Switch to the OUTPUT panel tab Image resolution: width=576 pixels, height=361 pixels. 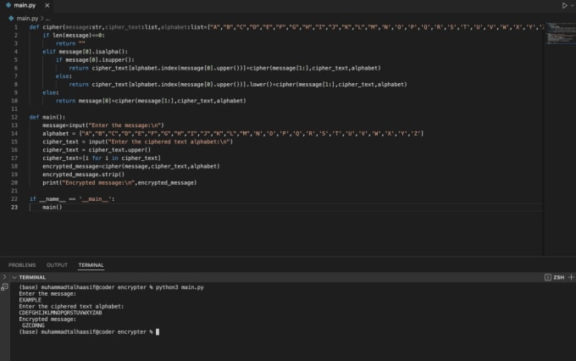coord(57,265)
